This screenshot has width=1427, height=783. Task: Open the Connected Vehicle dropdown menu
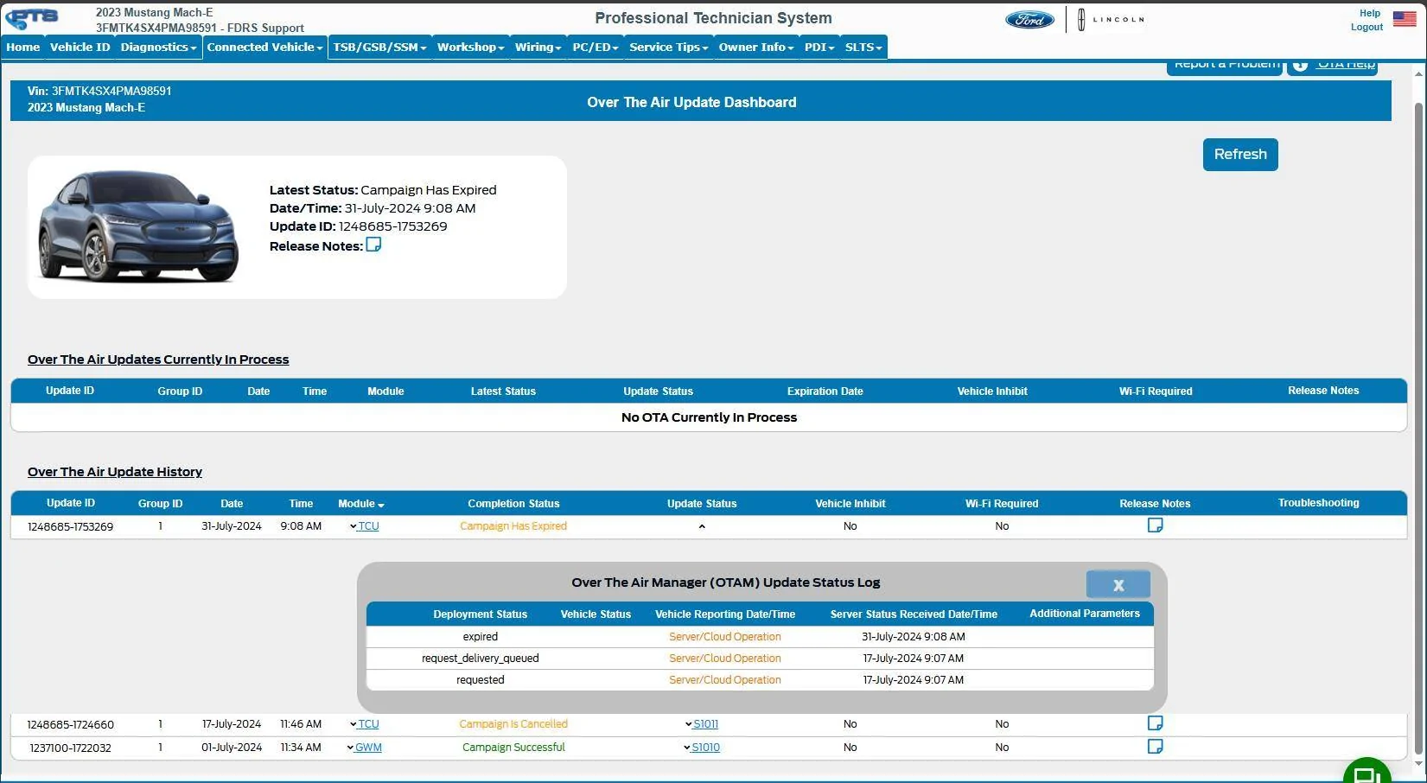(264, 48)
